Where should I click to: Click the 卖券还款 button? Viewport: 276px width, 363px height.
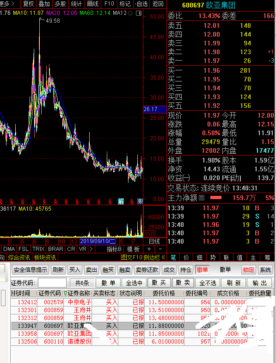pyautogui.click(x=147, y=269)
